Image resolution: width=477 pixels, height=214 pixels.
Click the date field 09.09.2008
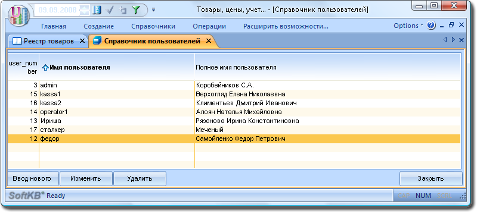point(57,10)
